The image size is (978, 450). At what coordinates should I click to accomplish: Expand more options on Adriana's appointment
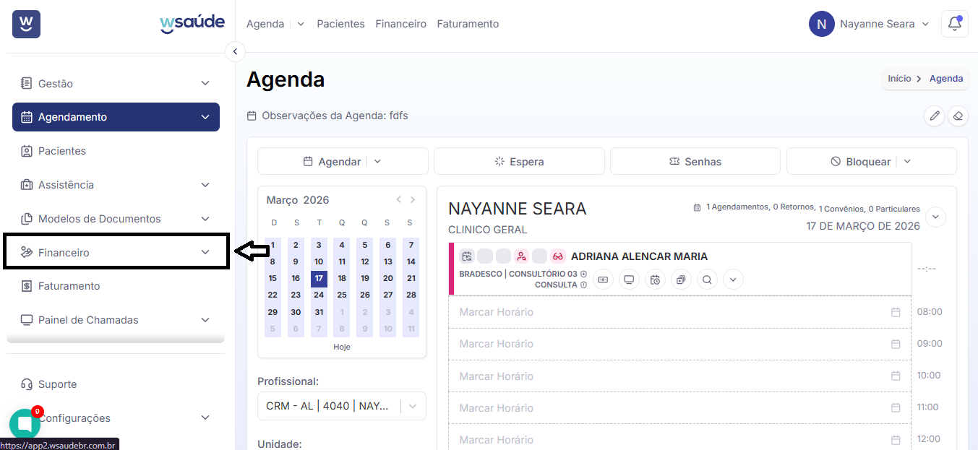coord(733,280)
